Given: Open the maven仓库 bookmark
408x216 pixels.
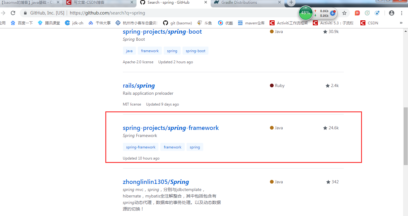Looking at the screenshot, I should click(x=251, y=23).
